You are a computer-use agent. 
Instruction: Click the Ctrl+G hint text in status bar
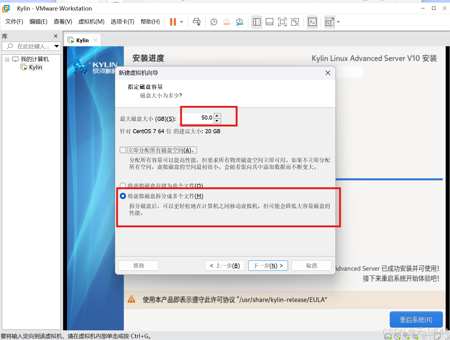(76, 336)
